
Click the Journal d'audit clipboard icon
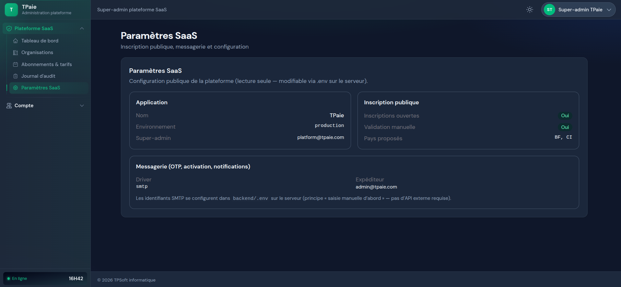point(15,76)
